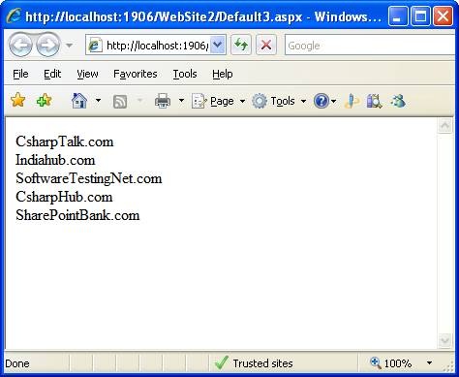This screenshot has height=377, width=459.
Task: Open the Edit menu
Action: click(x=52, y=74)
